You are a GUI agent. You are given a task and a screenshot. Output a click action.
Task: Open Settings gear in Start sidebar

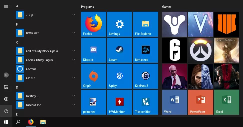click(6, 99)
